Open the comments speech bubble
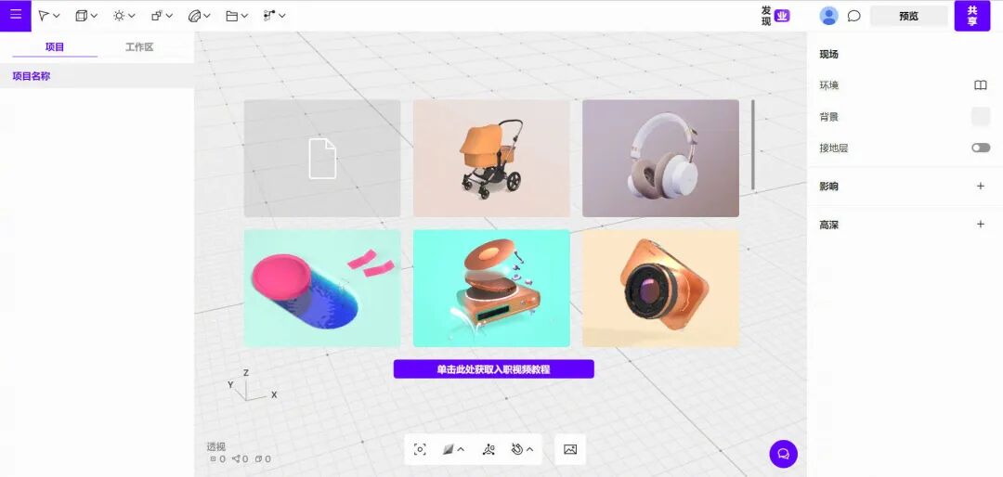The height and width of the screenshot is (477, 1003). pos(854,16)
